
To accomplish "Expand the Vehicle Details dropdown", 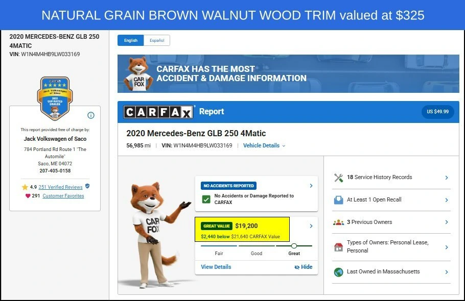I will pyautogui.click(x=264, y=145).
